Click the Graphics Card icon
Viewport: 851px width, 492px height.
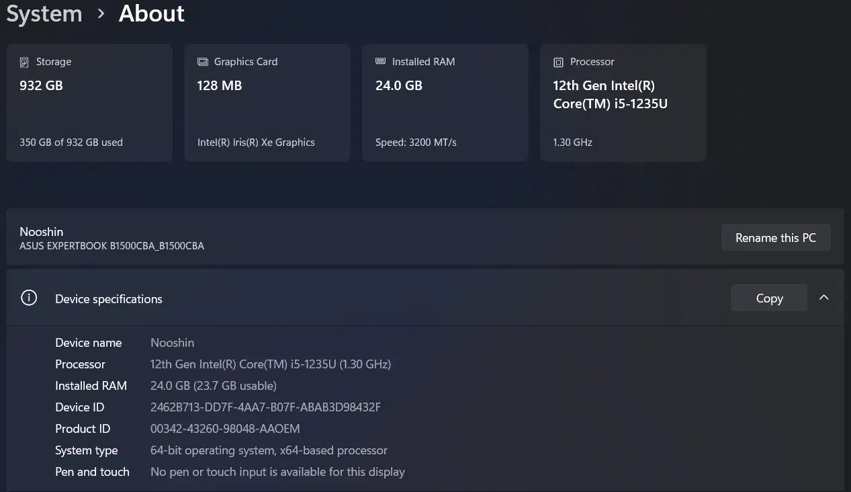point(202,62)
